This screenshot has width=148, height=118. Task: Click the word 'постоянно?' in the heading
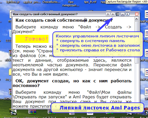tap(26, 86)
